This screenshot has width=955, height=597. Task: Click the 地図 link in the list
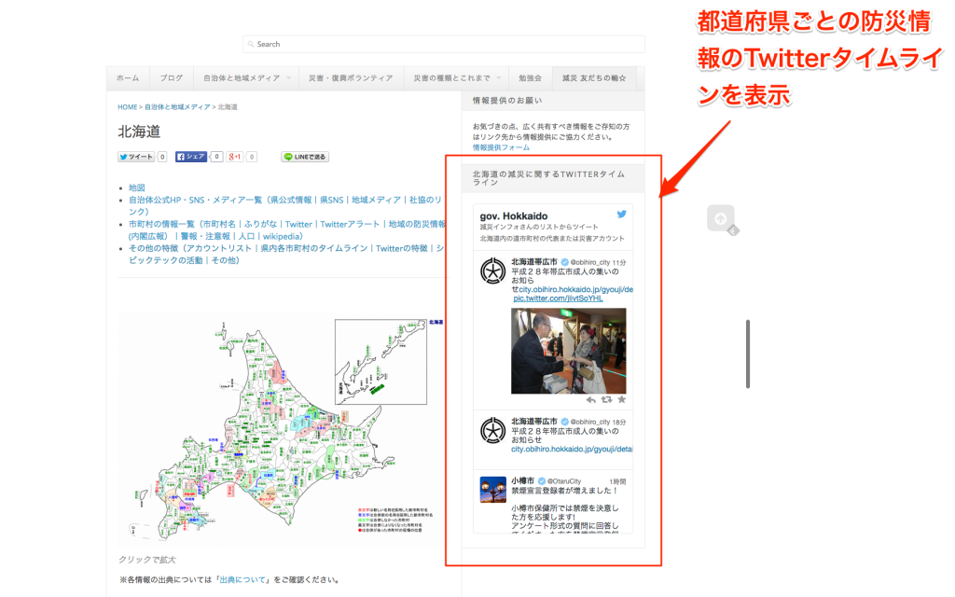coord(137,187)
